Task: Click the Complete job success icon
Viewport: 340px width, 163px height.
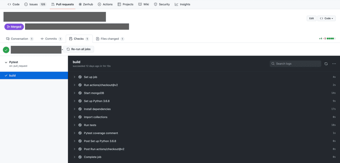Action: pos(80,157)
